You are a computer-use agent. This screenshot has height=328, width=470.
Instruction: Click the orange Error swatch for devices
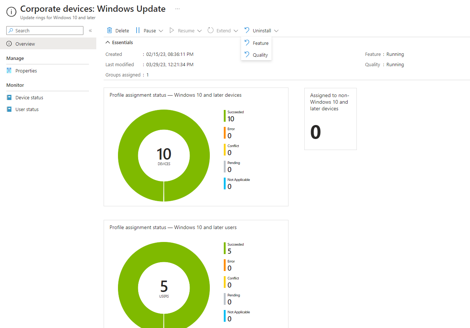[225, 133]
